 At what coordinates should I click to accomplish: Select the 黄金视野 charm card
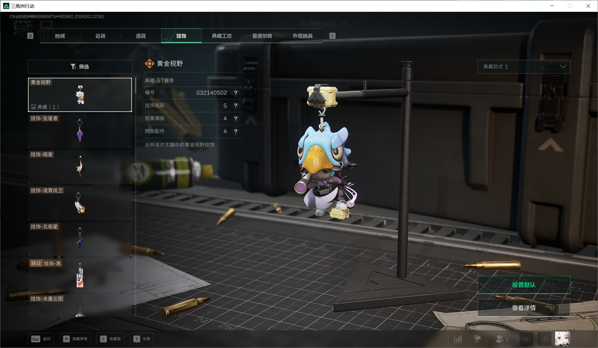click(x=80, y=95)
